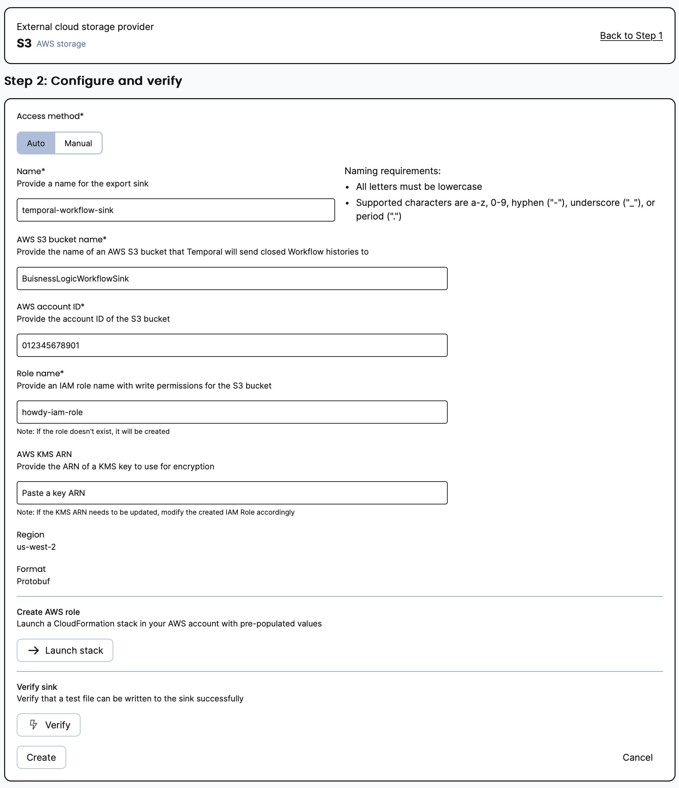This screenshot has height=788, width=679.
Task: Click the 'Paste a key ARN' field
Action: 232,493
